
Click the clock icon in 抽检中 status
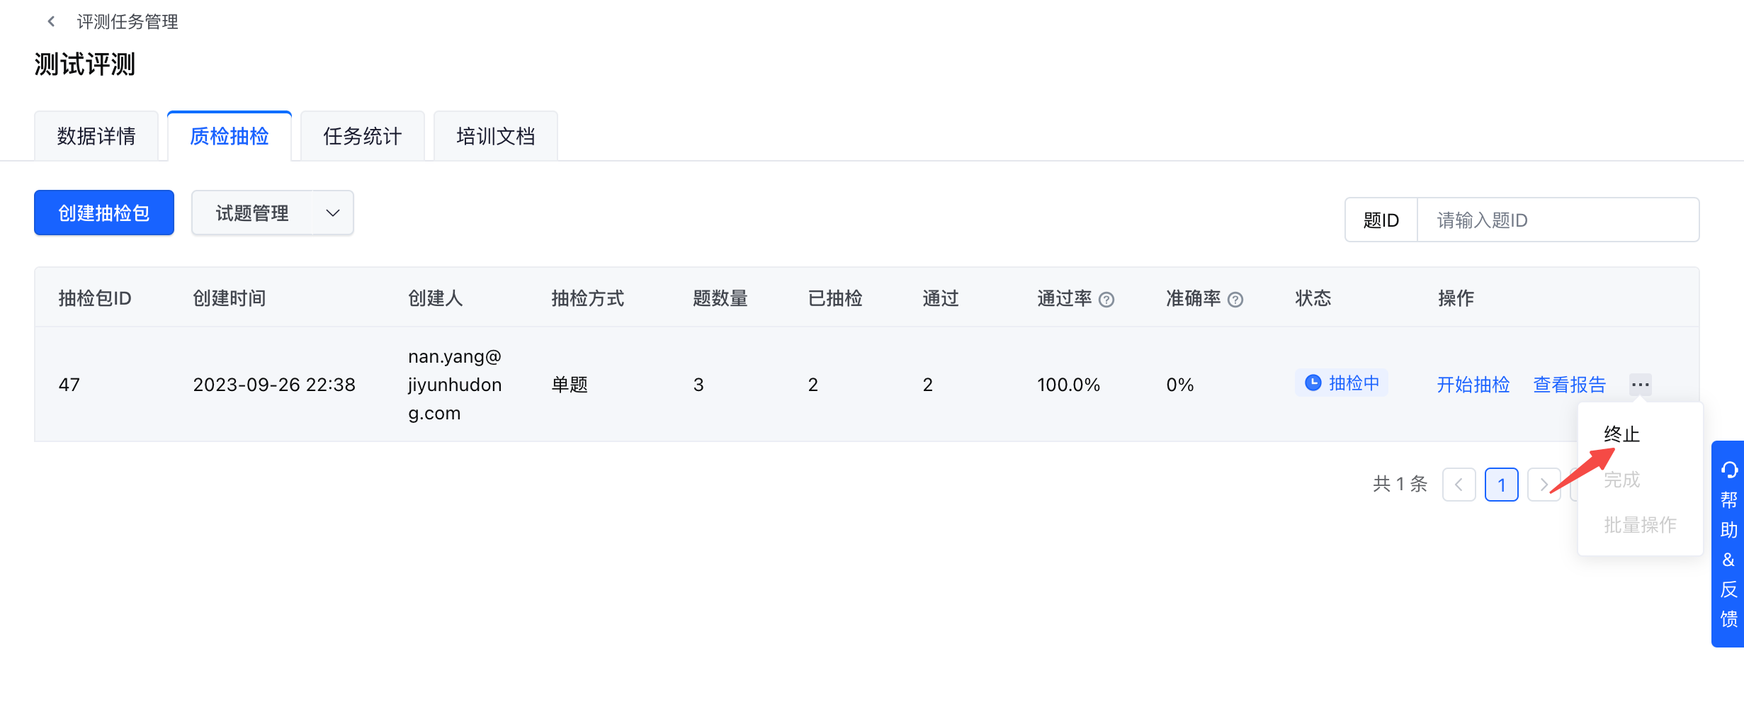point(1313,383)
